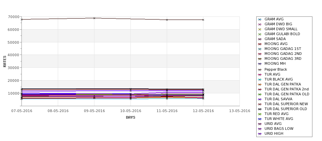Select MOONG MH legend item

click(x=272, y=63)
